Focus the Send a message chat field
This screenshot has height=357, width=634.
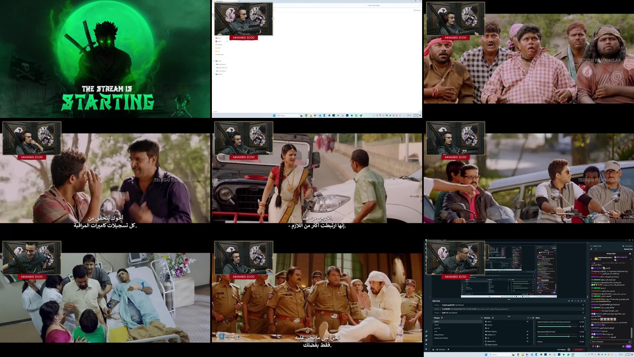click(611, 342)
